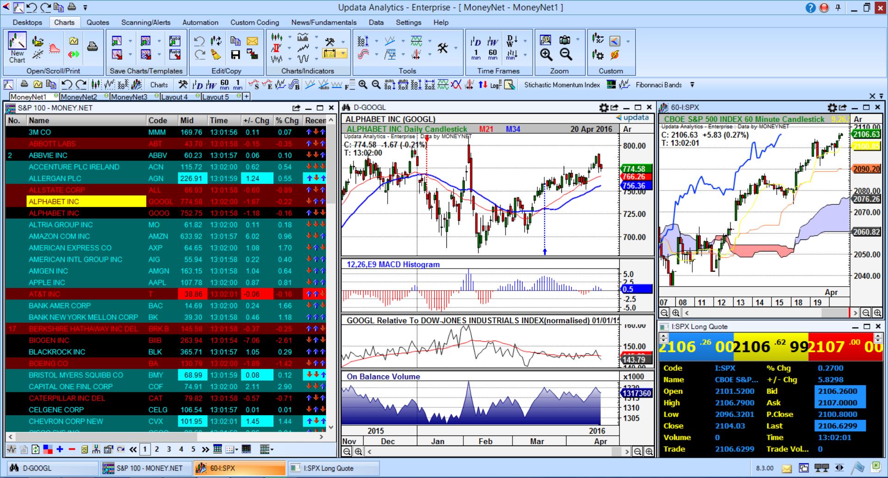Viewport: 888px width, 478px height.
Task: Click the D-GOOGL window button in bottom bar
Action: pyautogui.click(x=52, y=468)
